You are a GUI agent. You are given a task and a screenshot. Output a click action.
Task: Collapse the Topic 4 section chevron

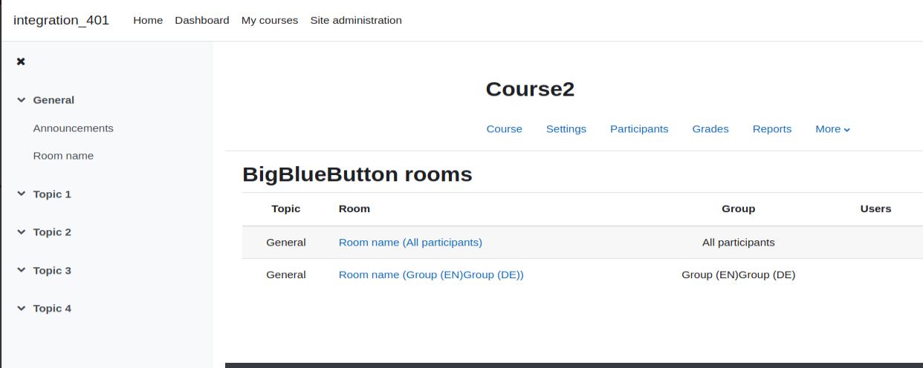(x=22, y=309)
